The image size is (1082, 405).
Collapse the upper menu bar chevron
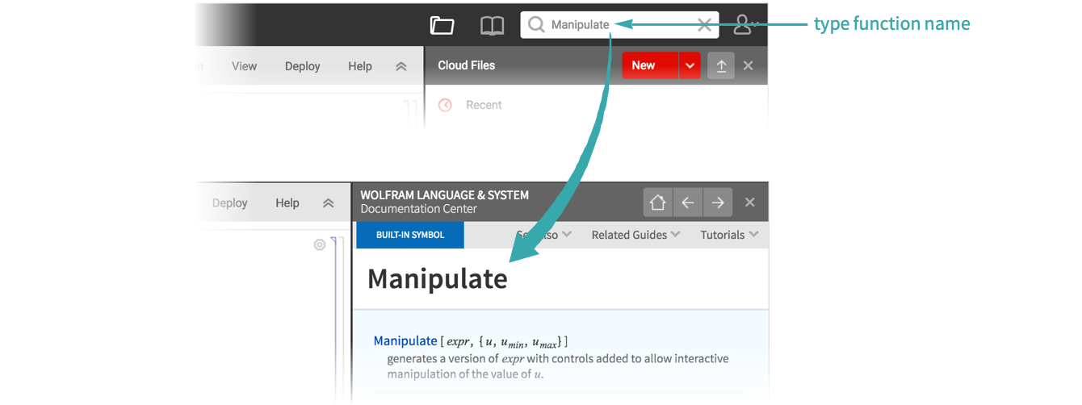(x=401, y=66)
